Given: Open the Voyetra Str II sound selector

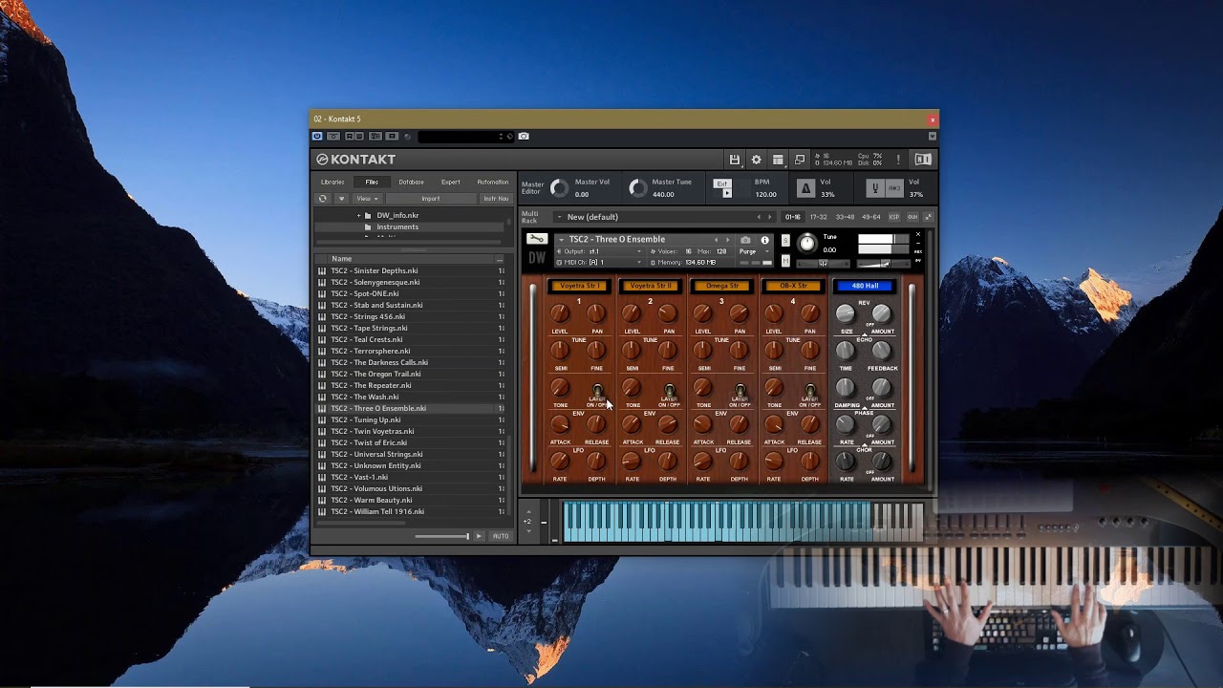Looking at the screenshot, I should [x=651, y=286].
